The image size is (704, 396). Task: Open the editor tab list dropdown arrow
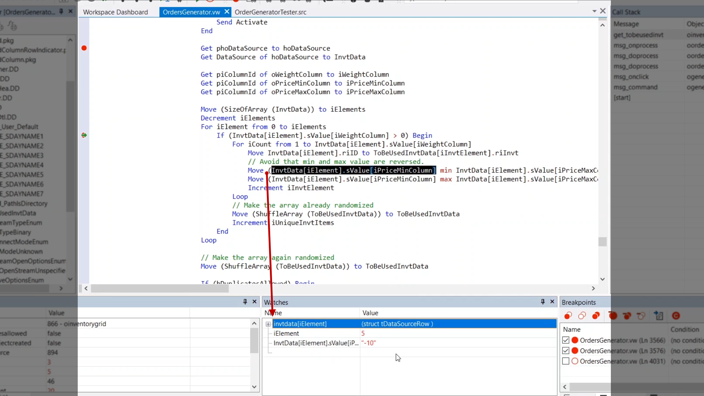coord(594,11)
